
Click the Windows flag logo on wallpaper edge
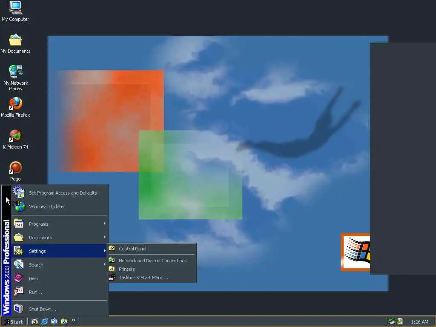pyautogui.click(x=356, y=252)
